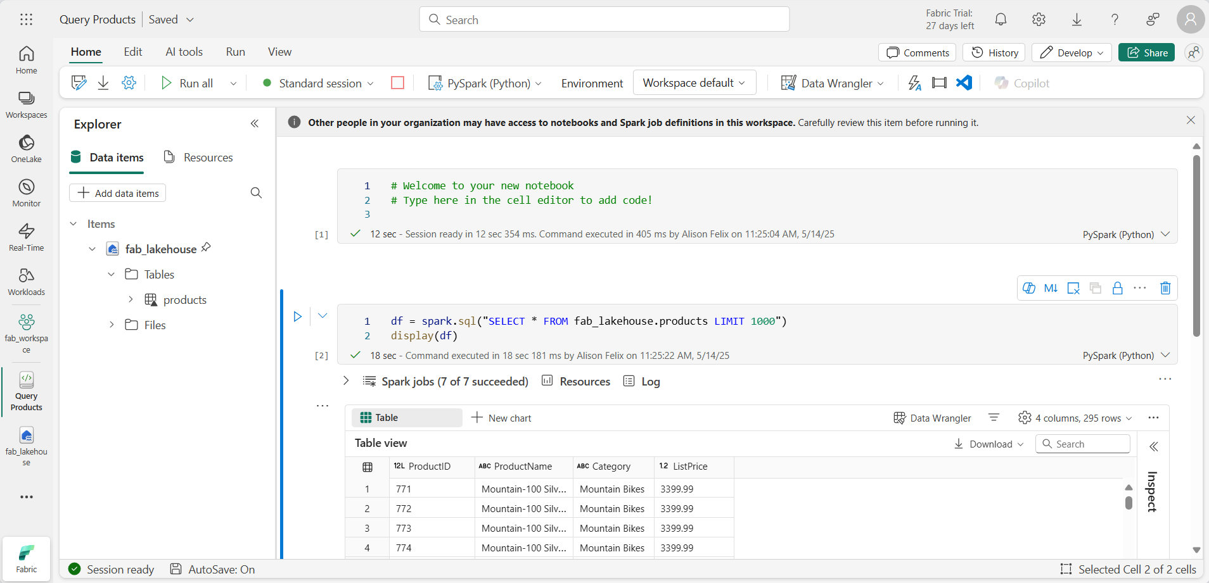Open the app launcher grid
The height and width of the screenshot is (583, 1209).
(x=26, y=20)
